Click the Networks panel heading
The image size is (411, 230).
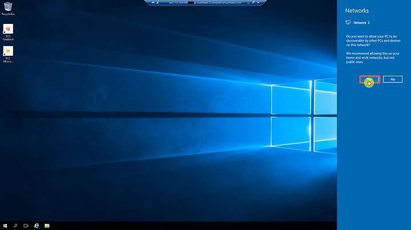pos(357,11)
